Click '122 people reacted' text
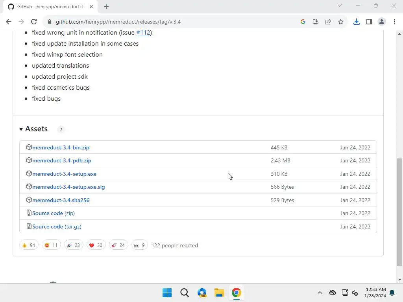Screen dimensions: 403x302 coord(174,245)
